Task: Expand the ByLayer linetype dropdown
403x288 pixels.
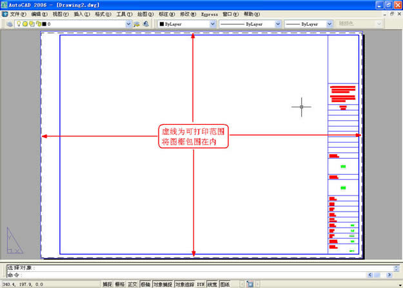Action: pyautogui.click(x=278, y=24)
